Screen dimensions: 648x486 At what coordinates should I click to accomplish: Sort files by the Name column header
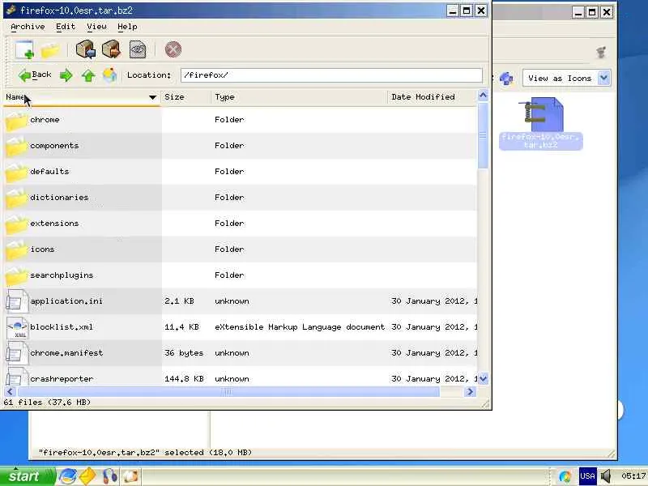[82, 97]
